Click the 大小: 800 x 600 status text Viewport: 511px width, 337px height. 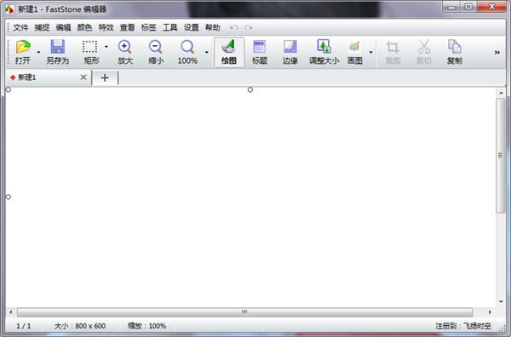coord(80,326)
